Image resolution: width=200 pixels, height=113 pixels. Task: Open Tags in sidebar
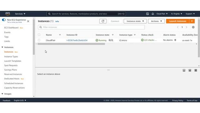[6, 37]
